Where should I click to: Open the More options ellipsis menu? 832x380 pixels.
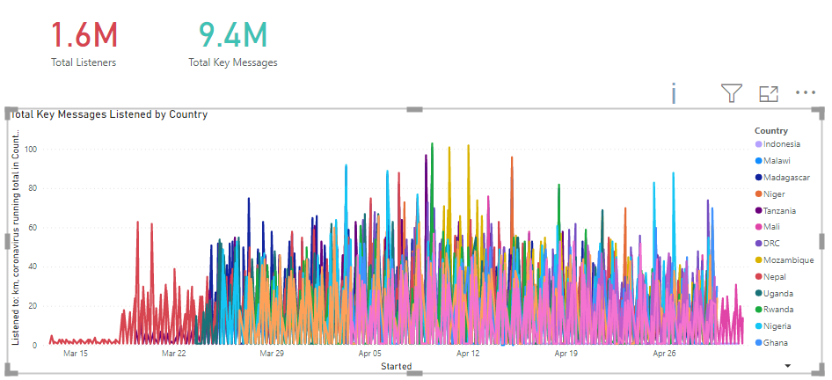pyautogui.click(x=806, y=93)
